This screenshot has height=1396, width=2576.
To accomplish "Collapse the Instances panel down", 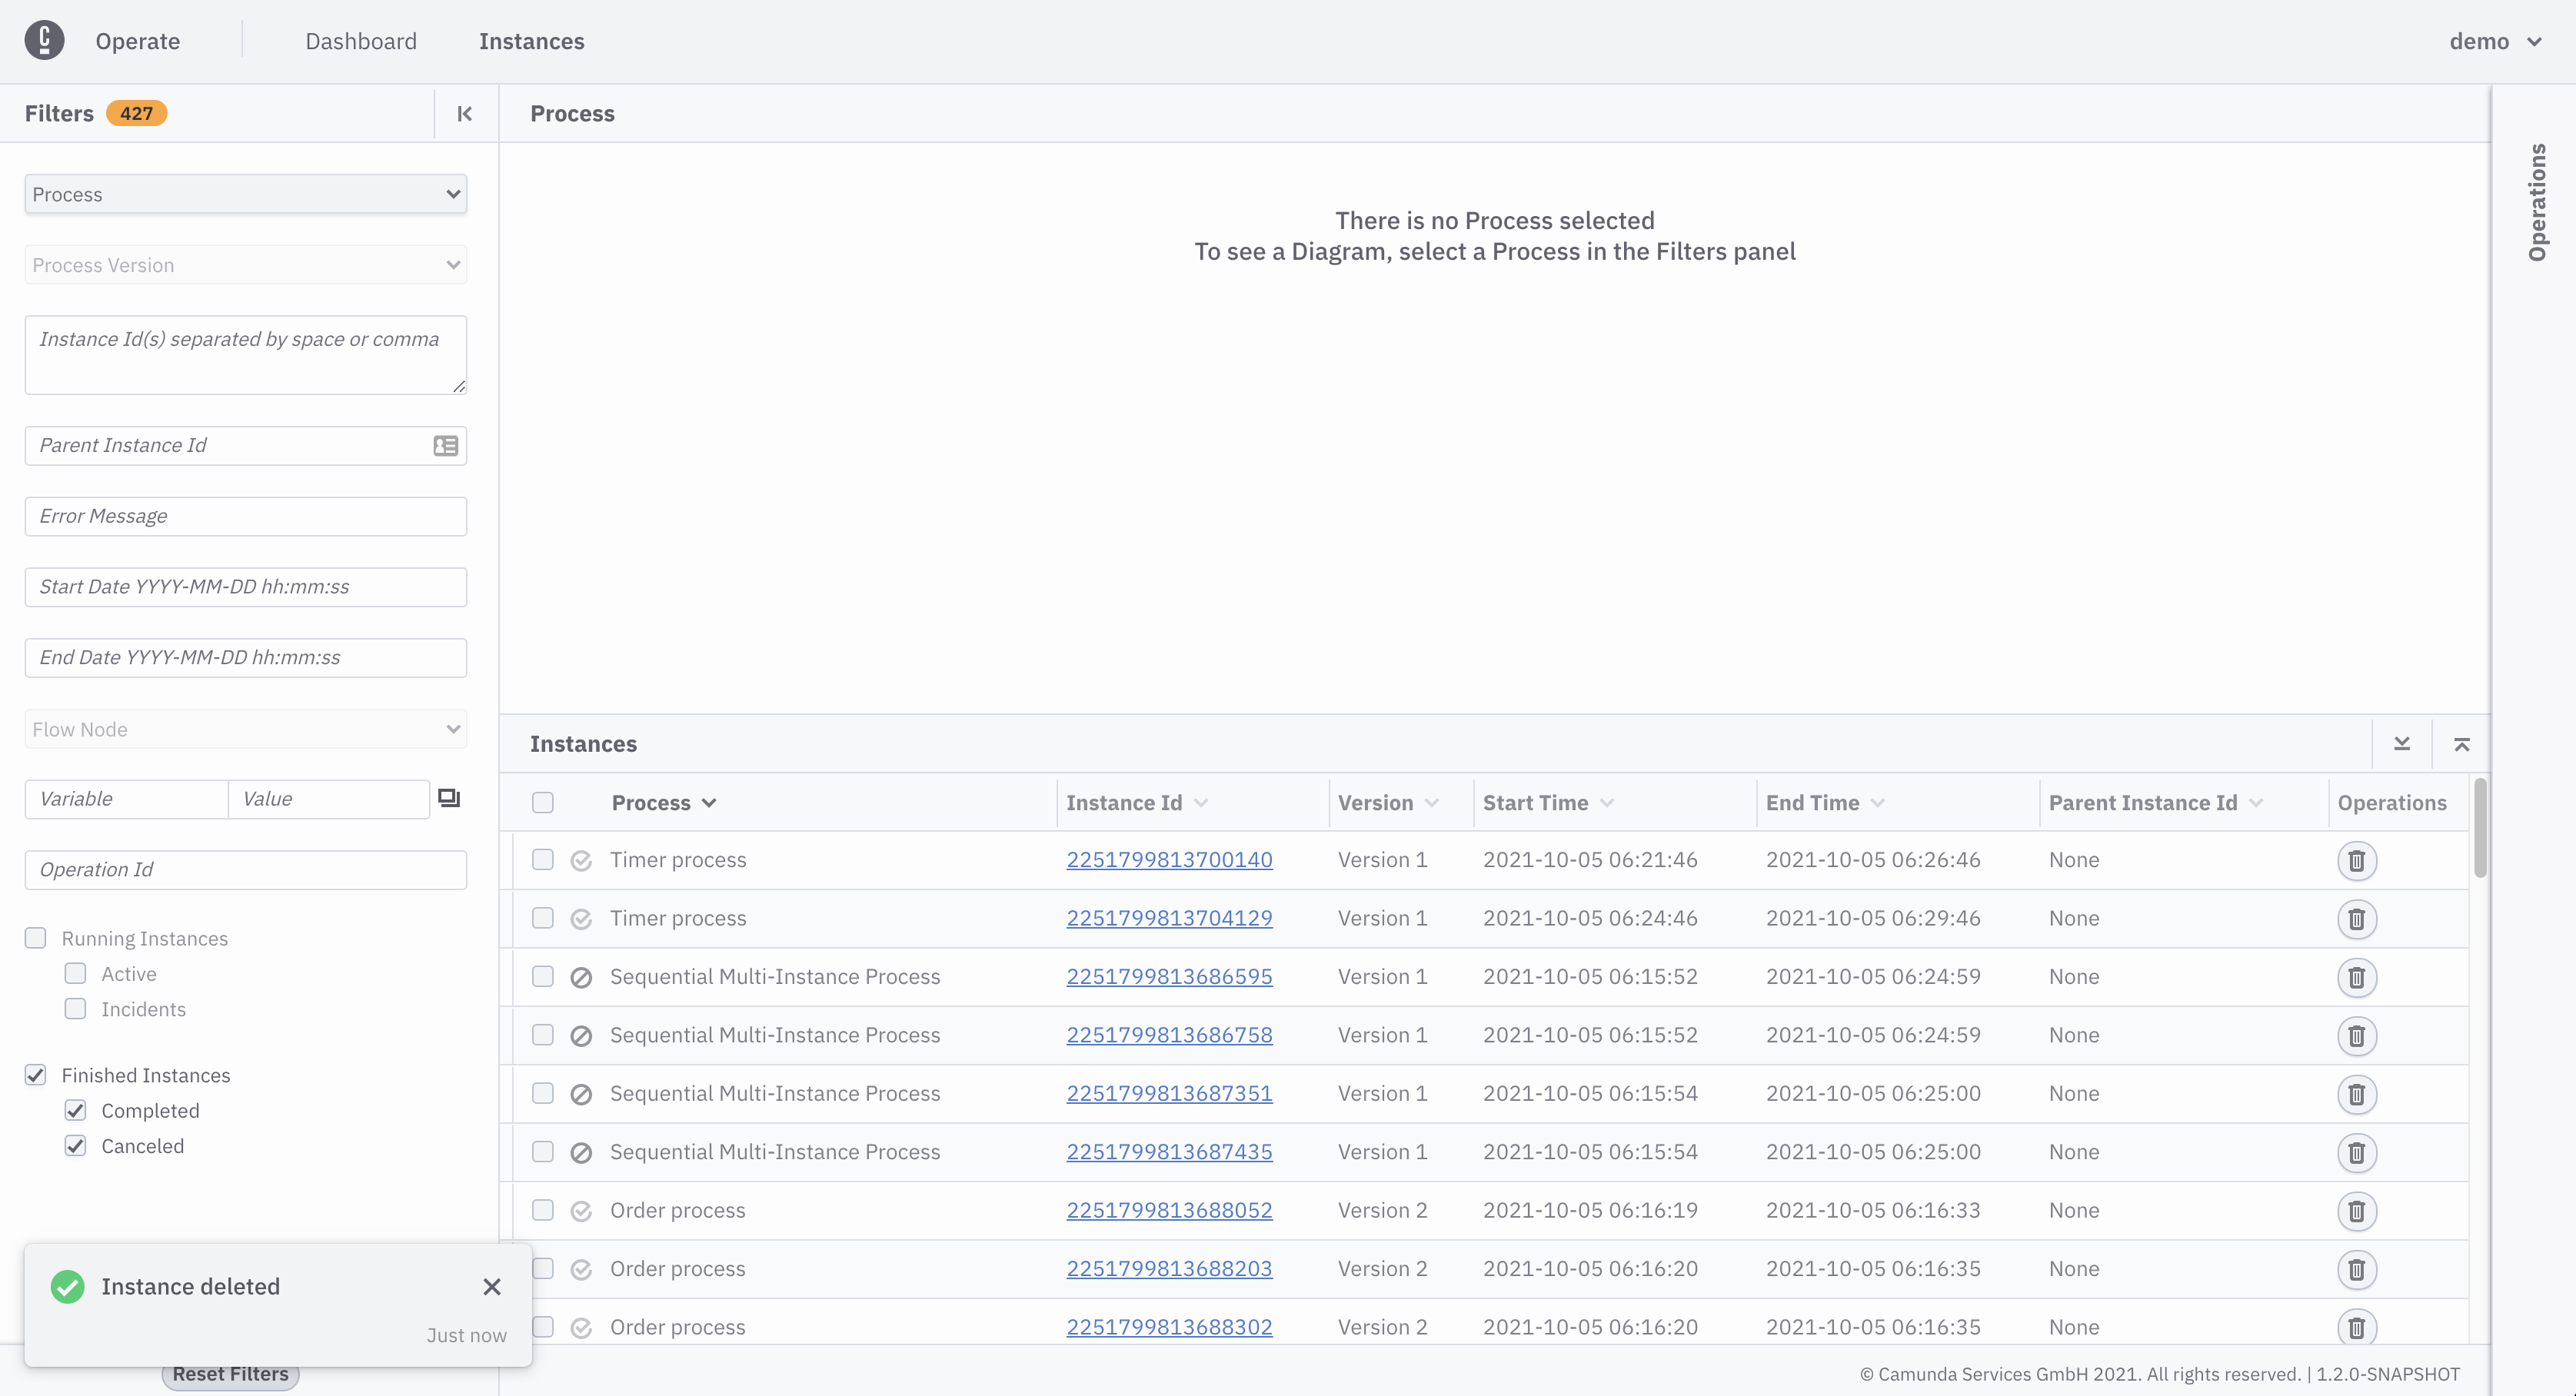I will [2402, 744].
